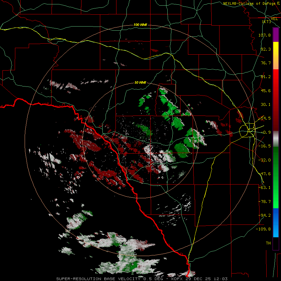Click the -32.0 legend value

pyautogui.click(x=264, y=160)
